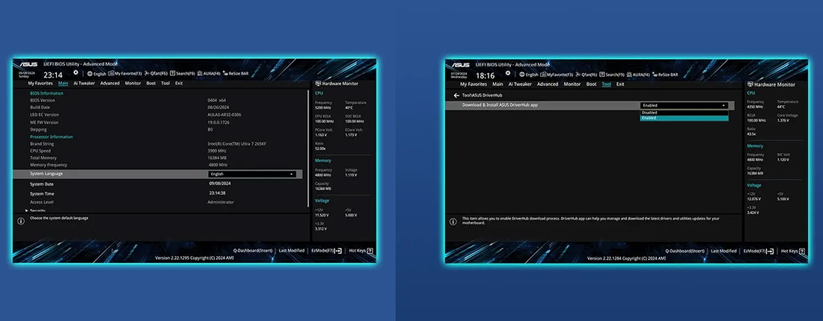Screen dimensions: 823x321
Task: Open Advanced tab in DriverHub BIOS
Action: tap(548, 84)
